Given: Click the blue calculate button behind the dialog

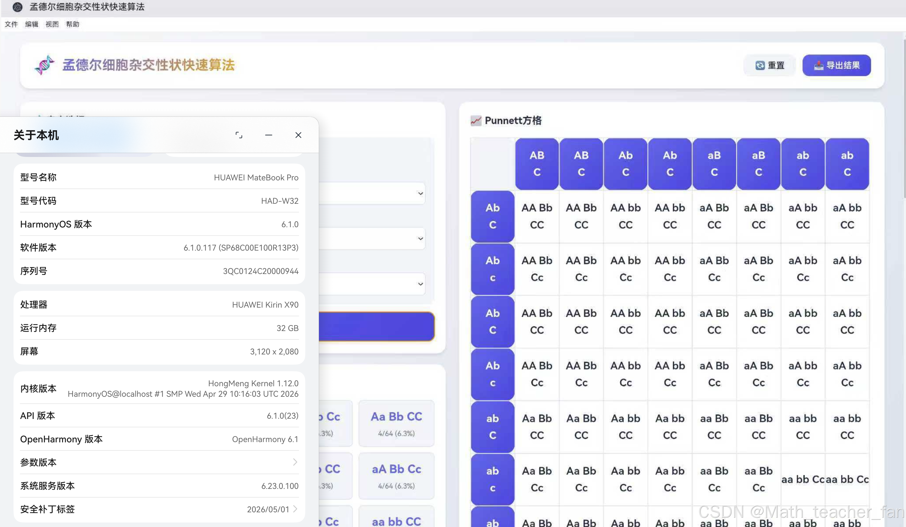Looking at the screenshot, I should click(x=376, y=327).
